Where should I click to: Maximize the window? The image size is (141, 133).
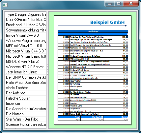click(x=119, y=4)
